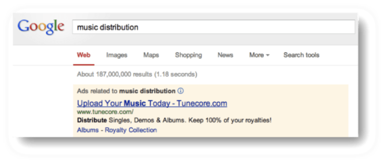The image size is (384, 163).
Task: Expand the More dropdown
Action: coord(259,55)
